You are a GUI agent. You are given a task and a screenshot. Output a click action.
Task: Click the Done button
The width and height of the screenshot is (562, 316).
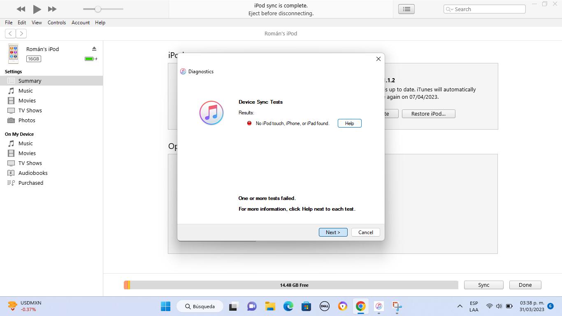pyautogui.click(x=525, y=285)
